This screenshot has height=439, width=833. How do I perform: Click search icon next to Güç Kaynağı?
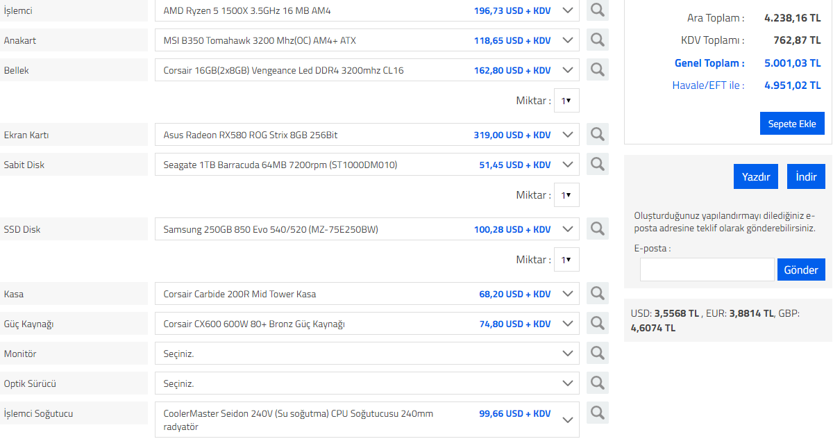597,324
